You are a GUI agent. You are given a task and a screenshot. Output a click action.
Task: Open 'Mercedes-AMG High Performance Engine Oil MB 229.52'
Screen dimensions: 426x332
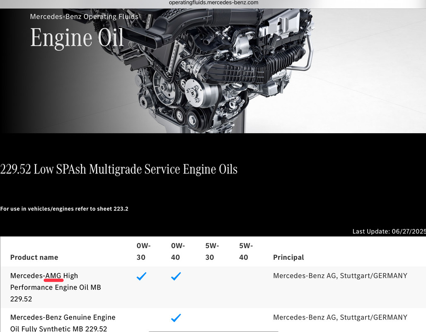(x=56, y=287)
